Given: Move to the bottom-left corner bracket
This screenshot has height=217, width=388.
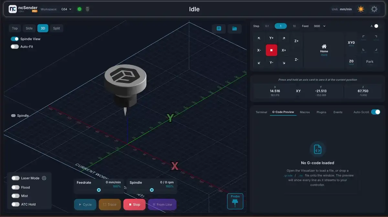Looking at the screenshot, I should click(x=363, y=50).
